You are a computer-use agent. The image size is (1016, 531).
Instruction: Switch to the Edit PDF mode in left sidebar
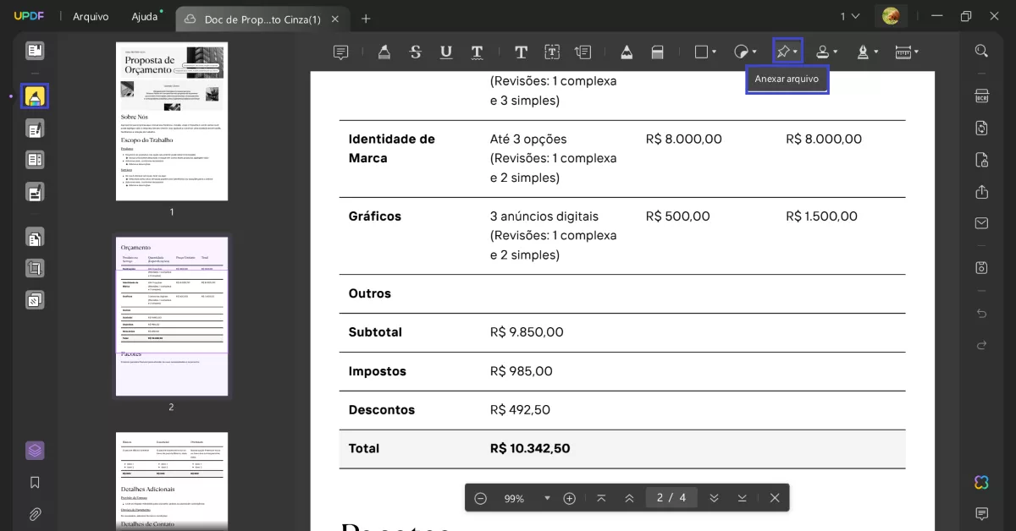click(34, 128)
